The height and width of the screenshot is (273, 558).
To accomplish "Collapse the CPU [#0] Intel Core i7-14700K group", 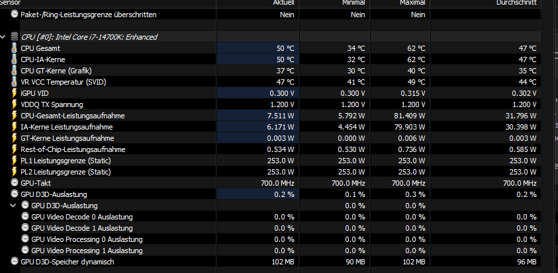I will (5, 37).
